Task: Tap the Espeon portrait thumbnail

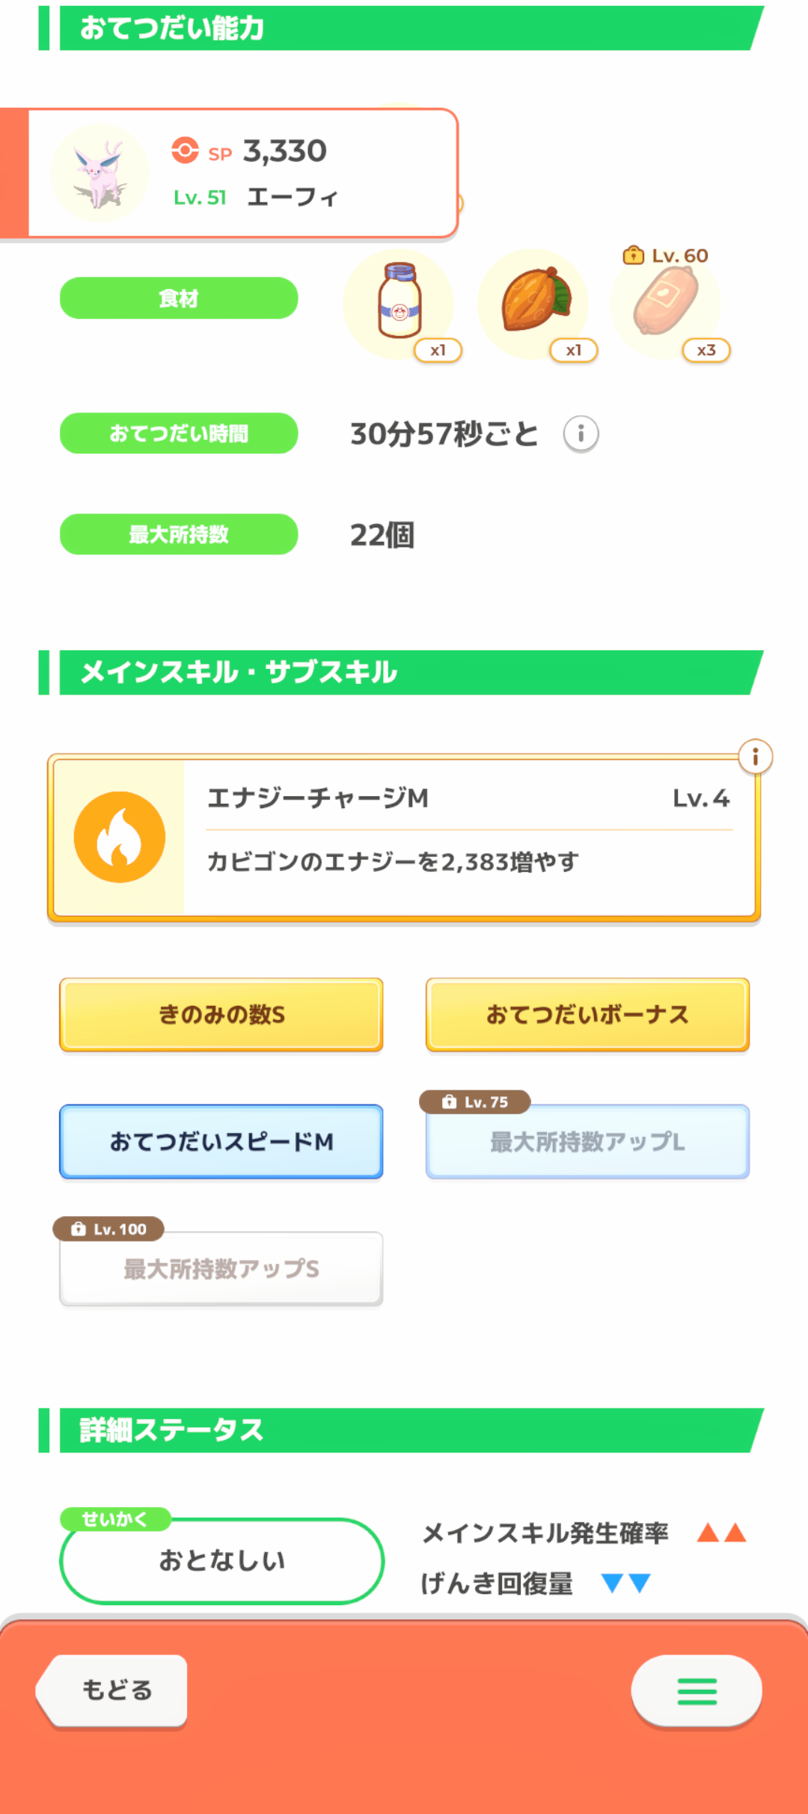Action: [100, 174]
